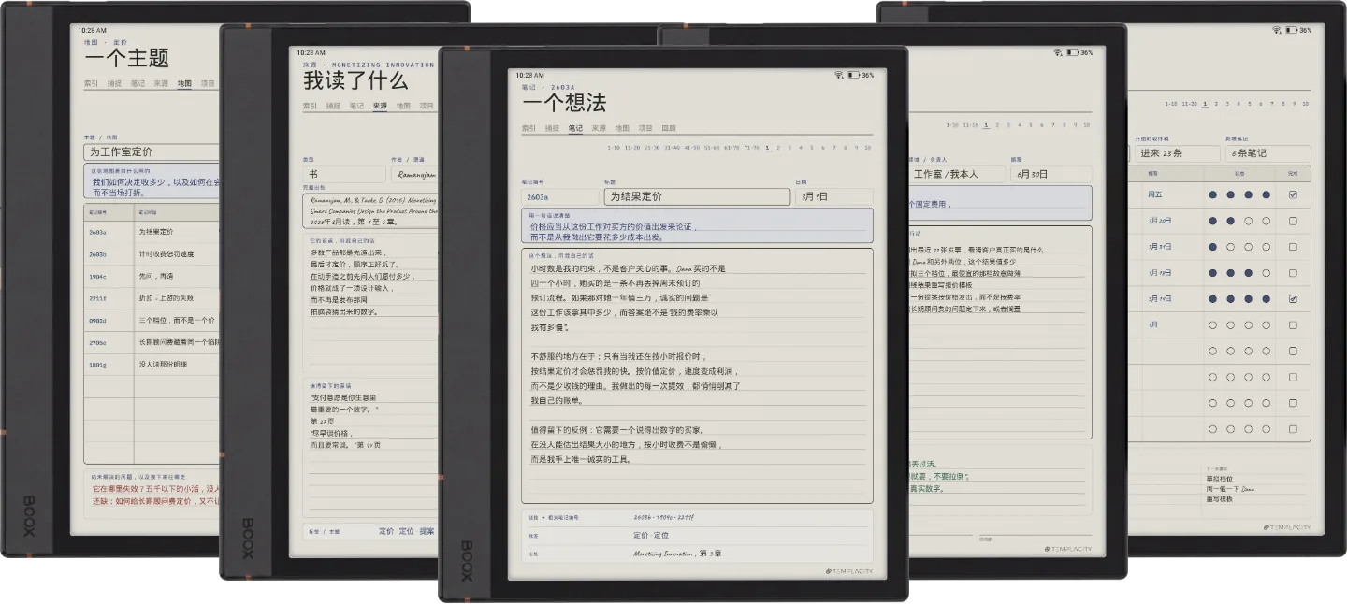Open the 索引 tab on the 一个想法 page
The width and height of the screenshot is (1347, 604).
[529, 128]
